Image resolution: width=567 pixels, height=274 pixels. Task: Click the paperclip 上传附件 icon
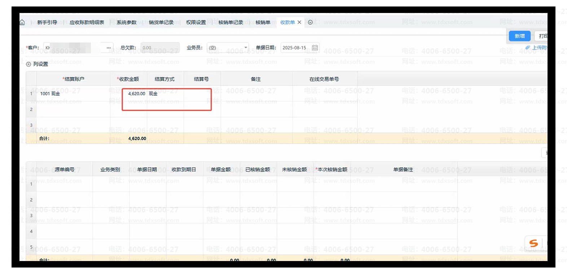(x=527, y=48)
